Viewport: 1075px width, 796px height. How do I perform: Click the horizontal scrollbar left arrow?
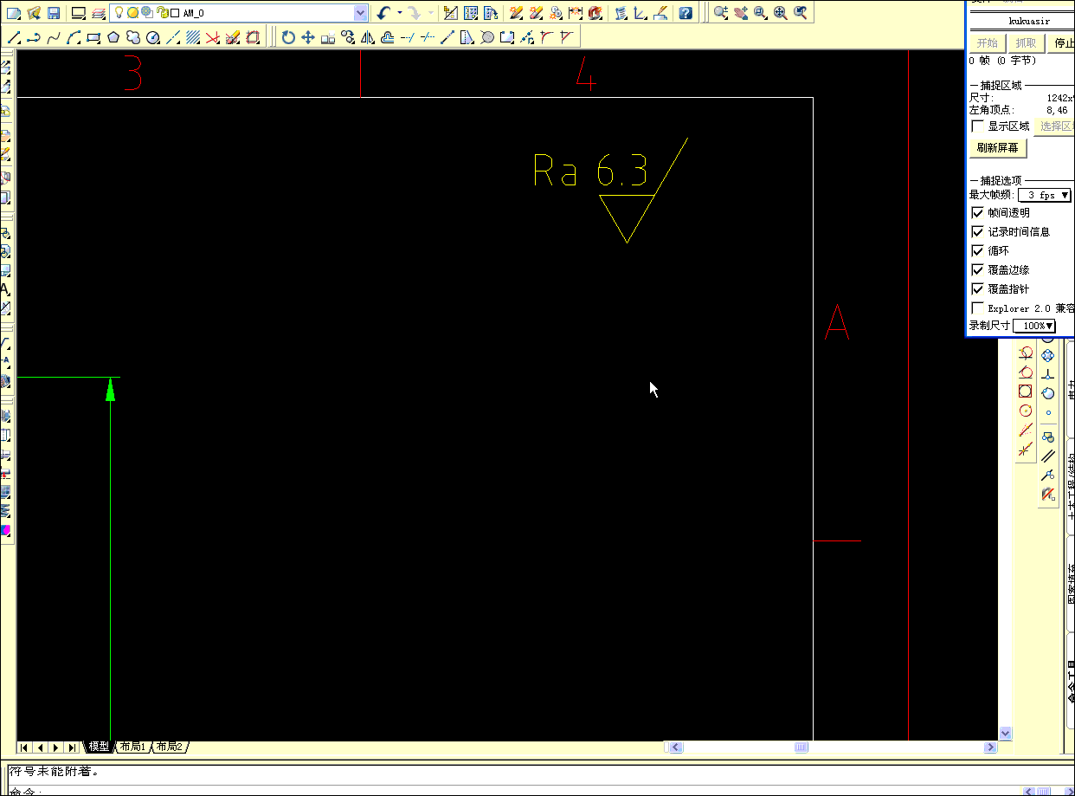[676, 747]
